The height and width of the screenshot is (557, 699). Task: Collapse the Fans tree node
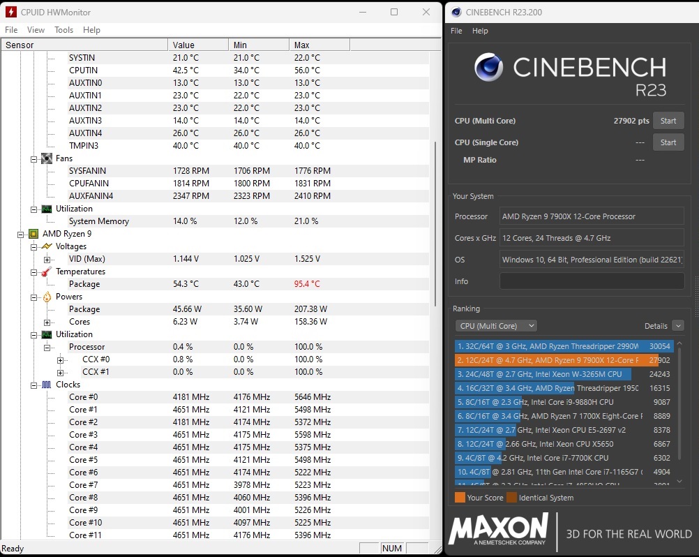point(34,158)
